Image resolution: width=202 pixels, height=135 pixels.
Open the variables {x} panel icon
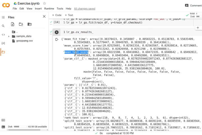click(3, 43)
